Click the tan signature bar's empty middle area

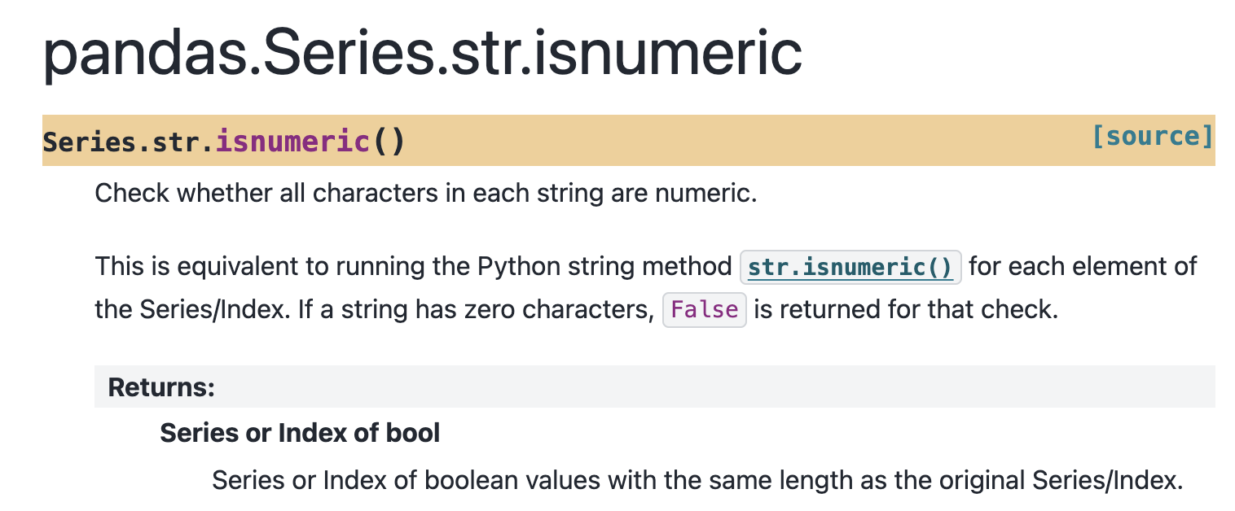733,141
